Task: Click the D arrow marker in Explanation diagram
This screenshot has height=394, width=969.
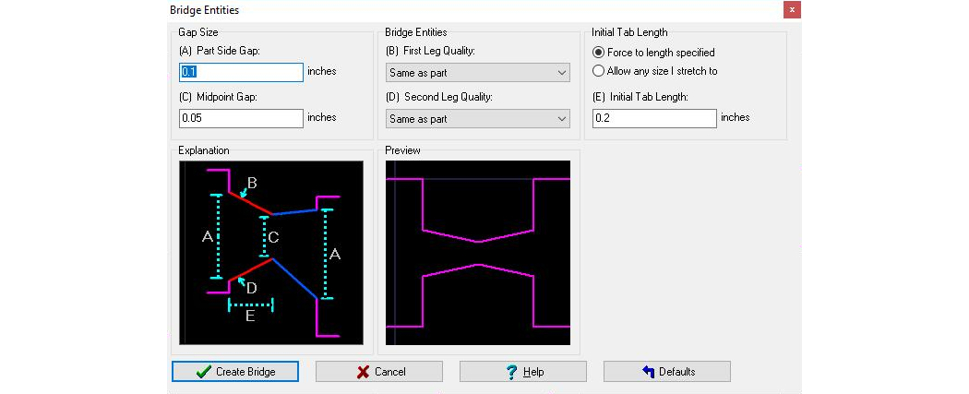Action: pos(250,288)
